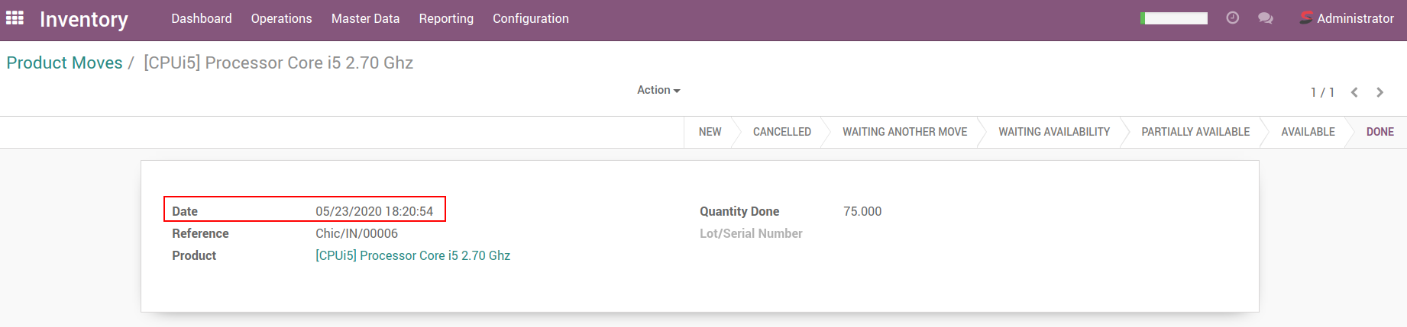The image size is (1407, 327).
Task: Navigate back to Product Moves breadcrumb
Action: point(64,63)
